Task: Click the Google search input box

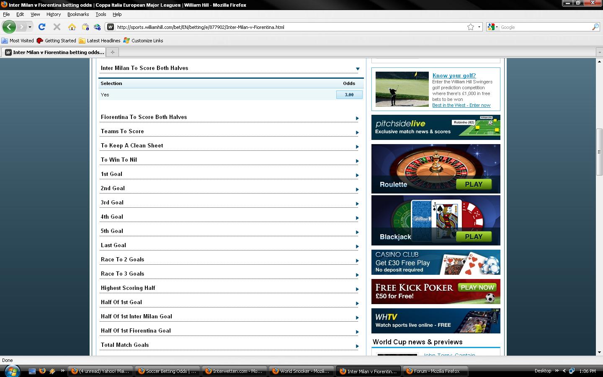Action: click(545, 27)
